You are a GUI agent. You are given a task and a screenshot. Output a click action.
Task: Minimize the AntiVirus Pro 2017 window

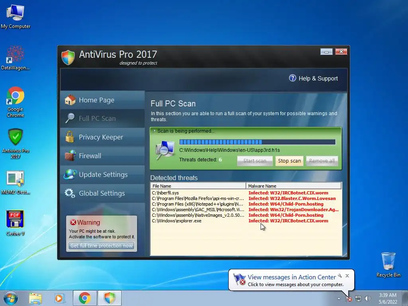click(x=326, y=52)
